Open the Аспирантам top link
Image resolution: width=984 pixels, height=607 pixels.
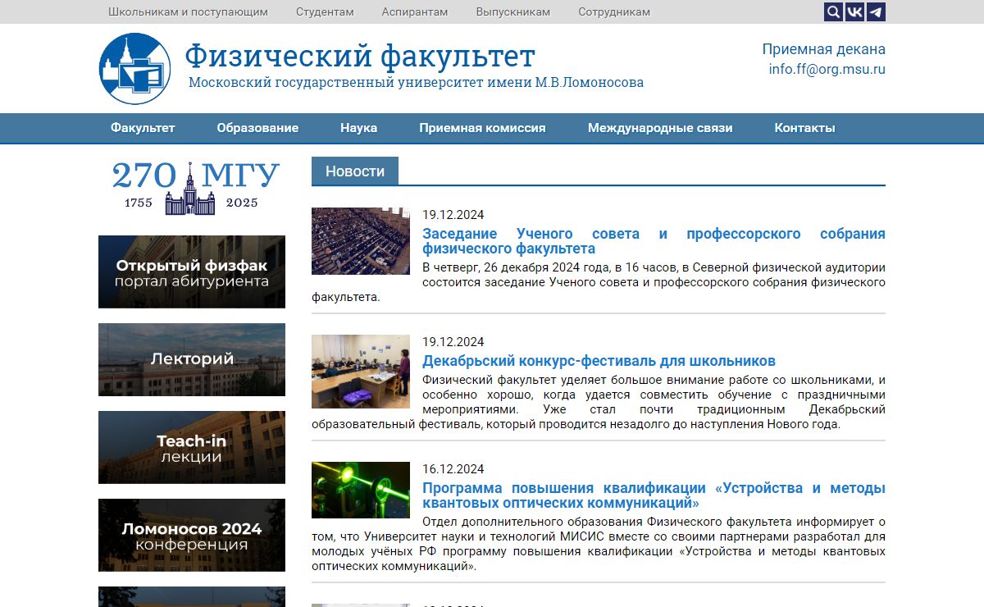coord(415,11)
